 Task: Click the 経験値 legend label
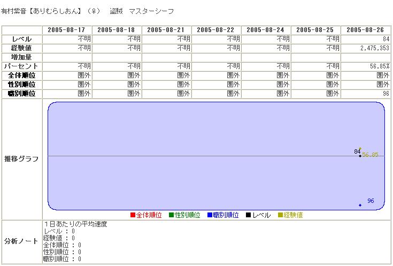point(293,215)
